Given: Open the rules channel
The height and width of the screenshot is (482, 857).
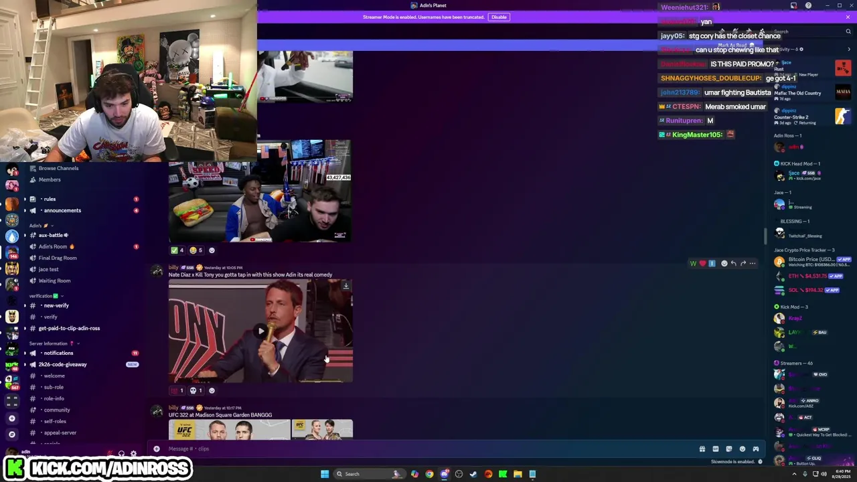Looking at the screenshot, I should pos(48,199).
